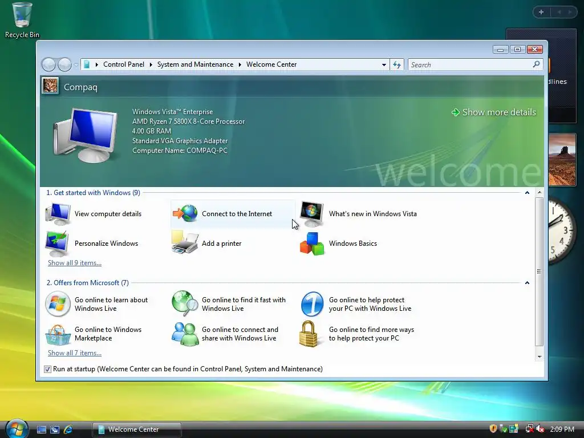
Task: Click the Forward navigation button
Action: 64,65
